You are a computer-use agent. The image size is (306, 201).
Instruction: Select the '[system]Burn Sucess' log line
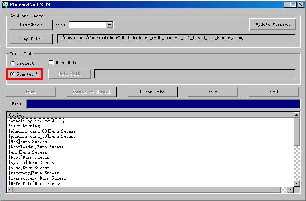point(31,163)
